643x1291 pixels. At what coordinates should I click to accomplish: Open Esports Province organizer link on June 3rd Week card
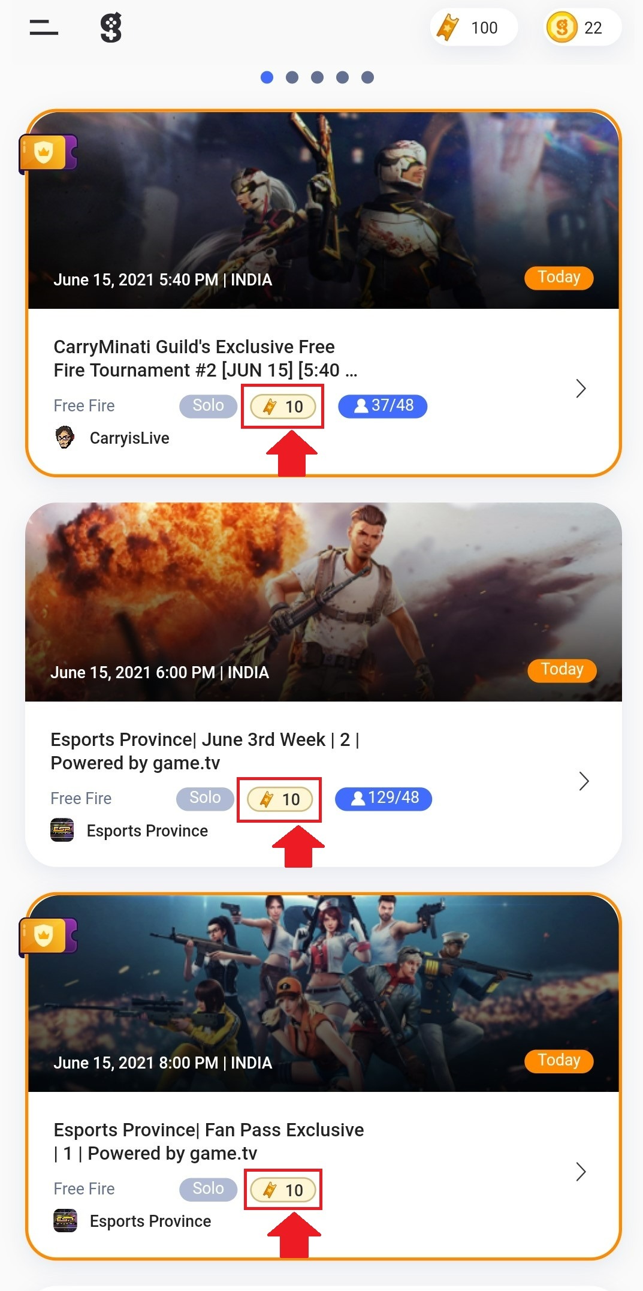[147, 831]
